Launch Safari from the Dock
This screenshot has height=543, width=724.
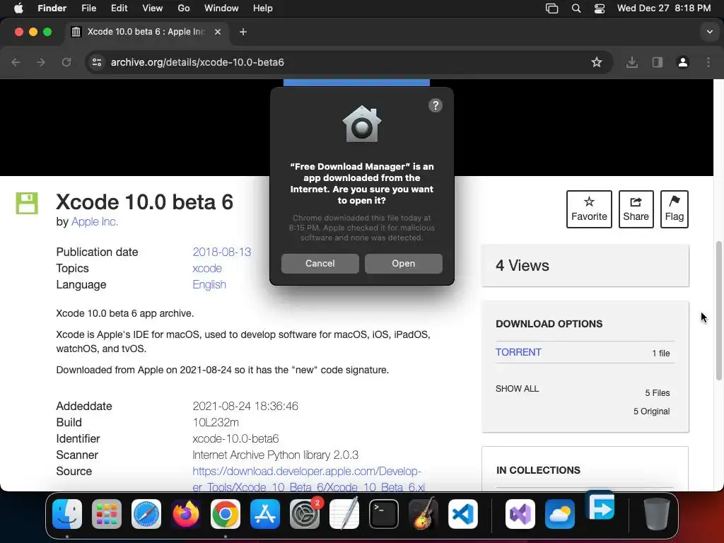click(x=146, y=514)
